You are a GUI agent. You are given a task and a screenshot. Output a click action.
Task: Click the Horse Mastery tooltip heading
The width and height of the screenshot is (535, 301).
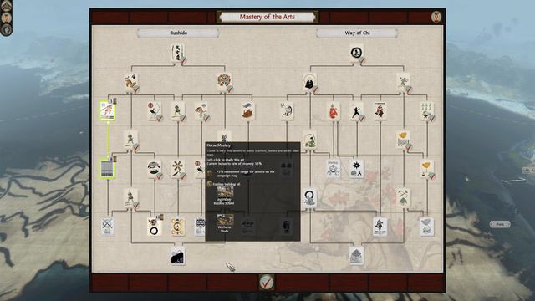click(x=219, y=145)
